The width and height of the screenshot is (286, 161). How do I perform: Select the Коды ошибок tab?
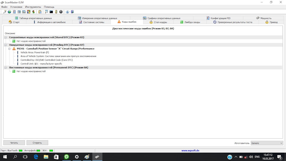click(x=127, y=22)
